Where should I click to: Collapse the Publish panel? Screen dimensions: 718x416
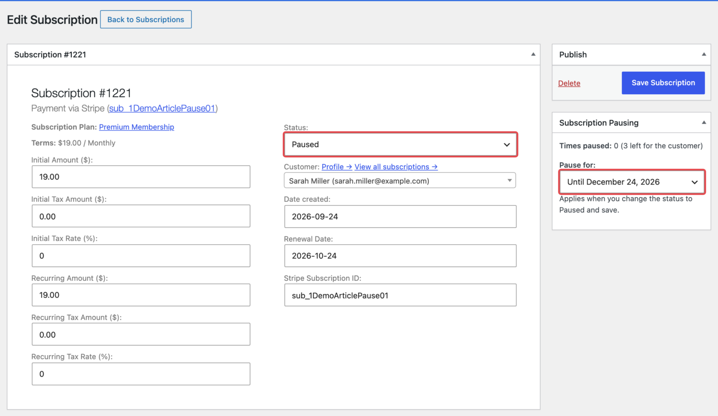(704, 55)
